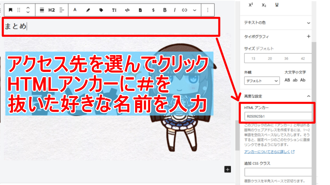
Task: Collapse the 高度な設定 section
Action: (308, 96)
